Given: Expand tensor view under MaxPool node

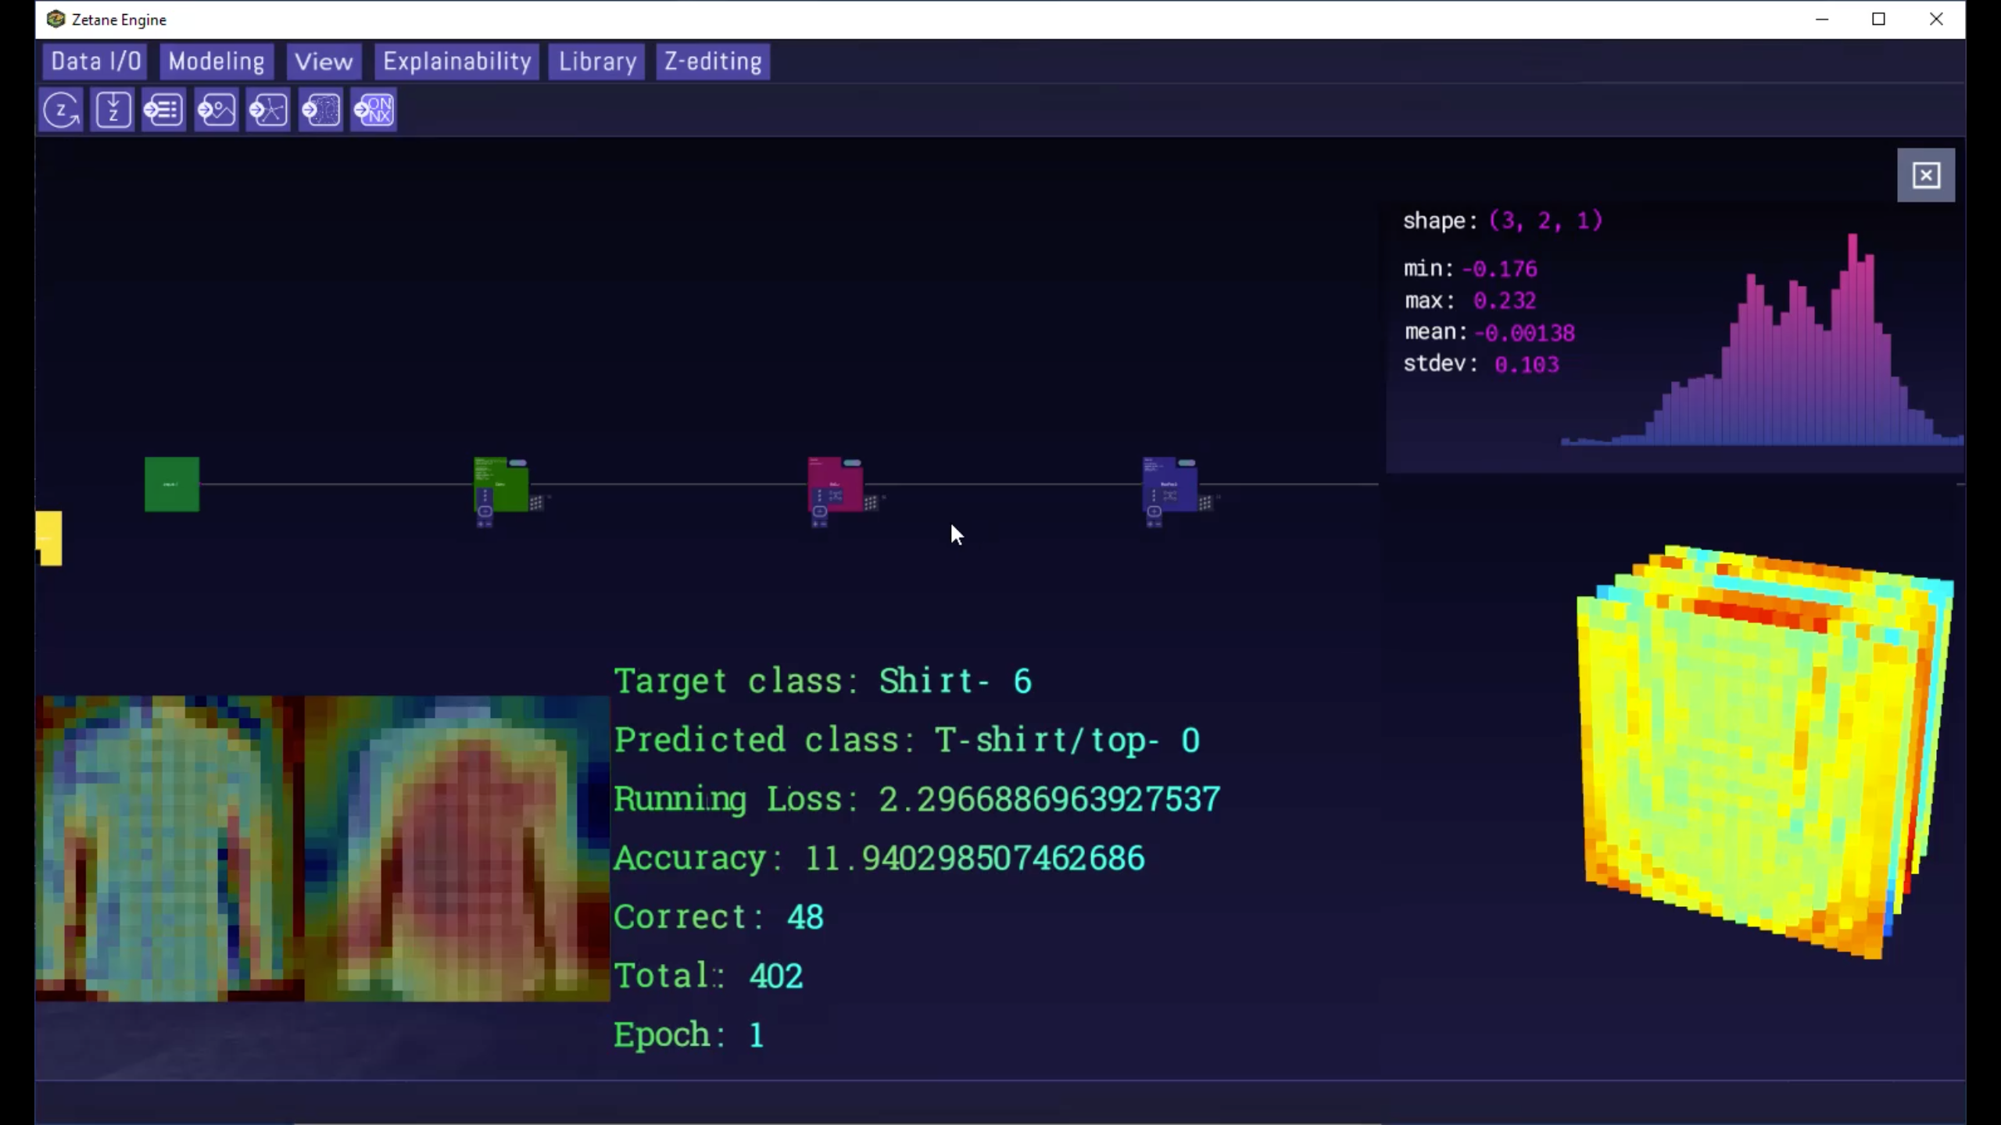Looking at the screenshot, I should (x=1154, y=512).
